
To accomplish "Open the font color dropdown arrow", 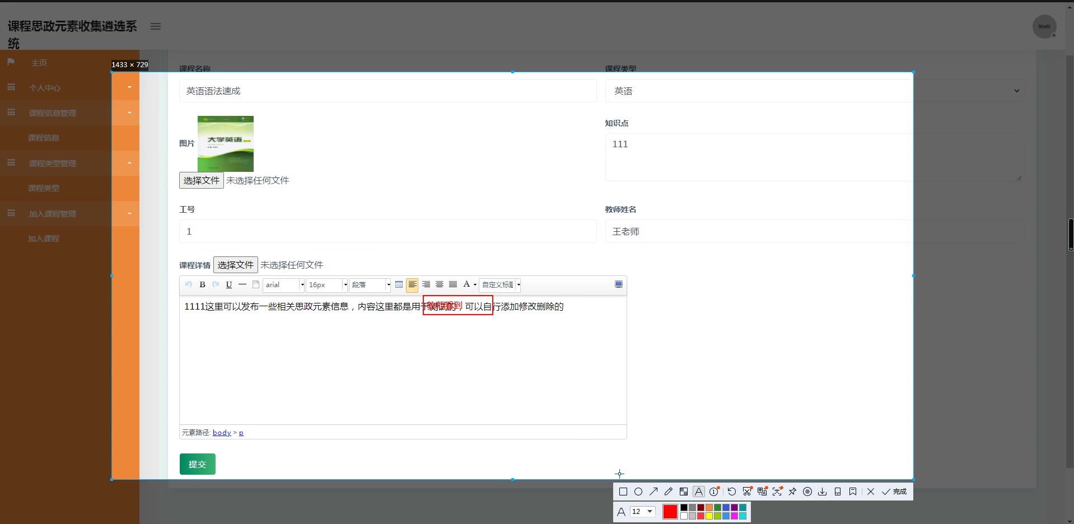I will tap(475, 284).
